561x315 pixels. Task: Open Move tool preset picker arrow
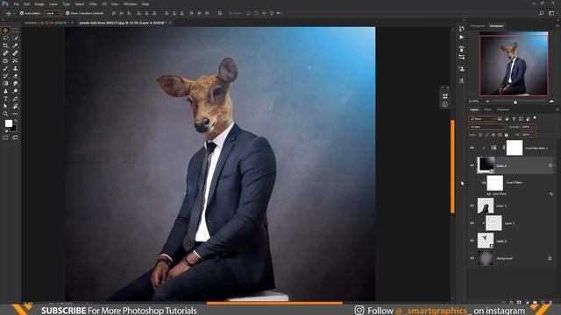click(x=14, y=13)
